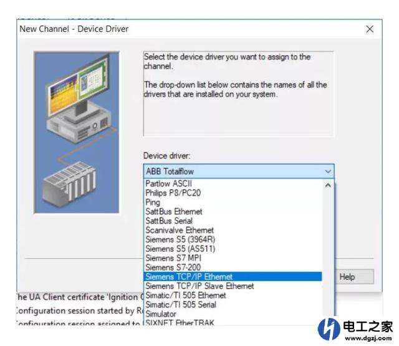399x346 pixels.
Task: Select Philips P8/PC20 driver
Action: point(233,193)
